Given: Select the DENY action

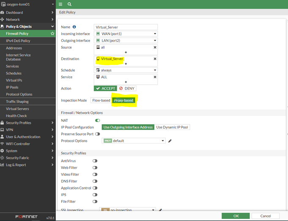Looking at the screenshot, I should coord(127,88).
